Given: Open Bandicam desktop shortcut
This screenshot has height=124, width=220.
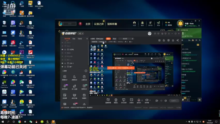Looking at the screenshot, I should 13,14.
